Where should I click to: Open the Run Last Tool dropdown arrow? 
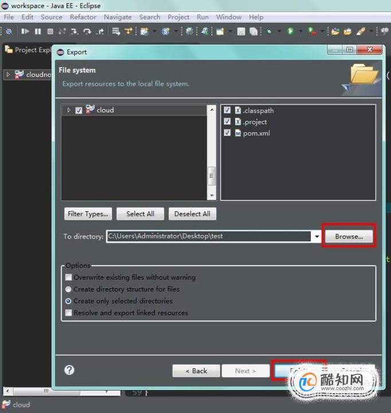pyautogui.click(x=322, y=32)
